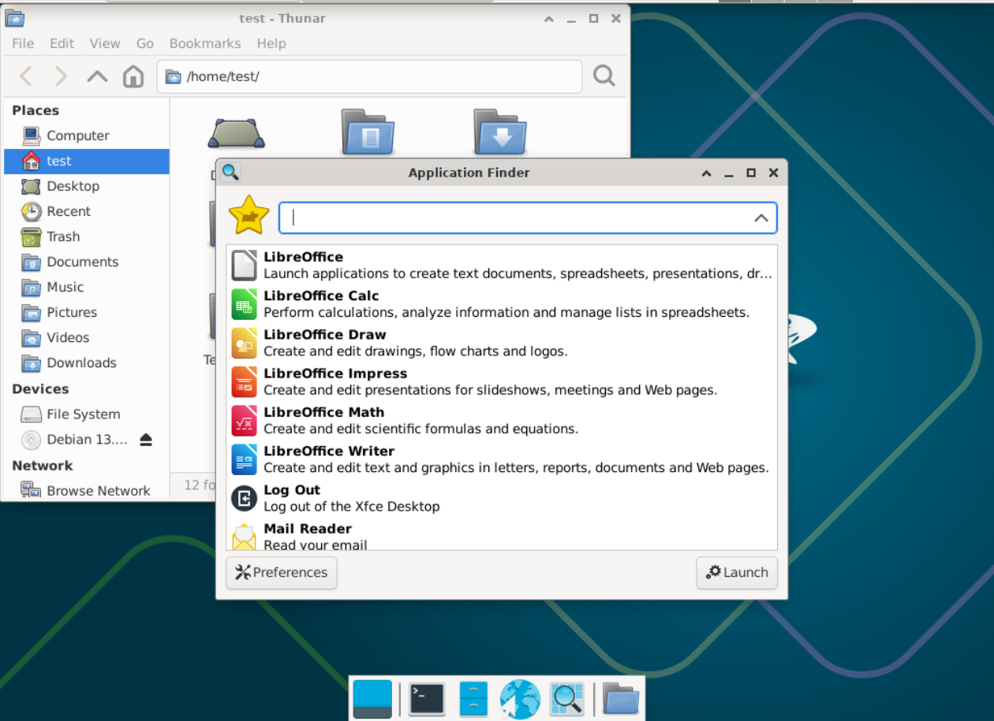This screenshot has height=721, width=994.
Task: Select the test home entry in sidebar
Action: coord(87,161)
